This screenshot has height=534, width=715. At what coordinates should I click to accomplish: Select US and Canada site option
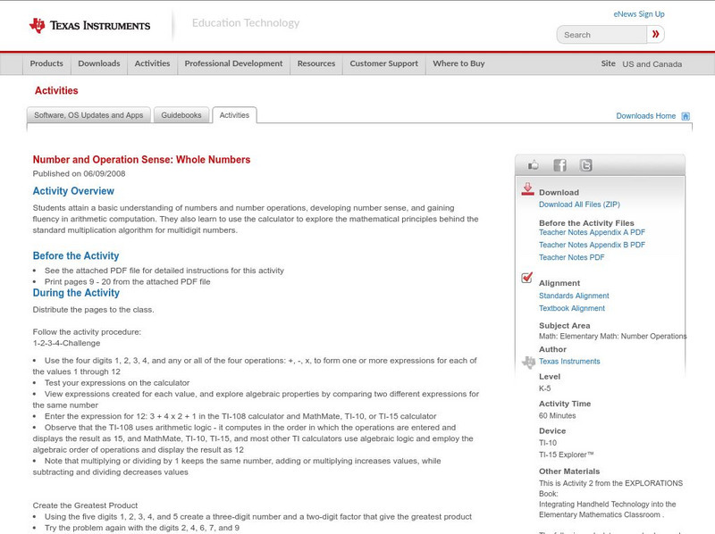(652, 64)
